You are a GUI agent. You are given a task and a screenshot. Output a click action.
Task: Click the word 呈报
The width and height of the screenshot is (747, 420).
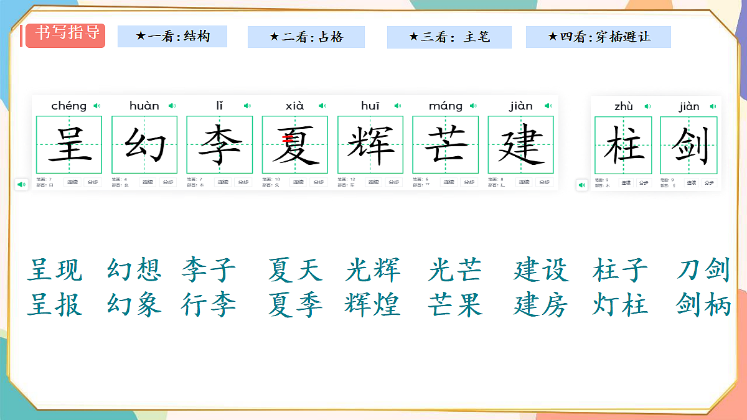54,305
